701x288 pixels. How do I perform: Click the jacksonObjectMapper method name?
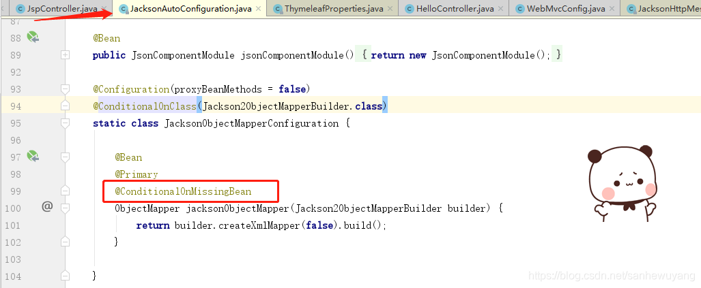click(x=239, y=208)
